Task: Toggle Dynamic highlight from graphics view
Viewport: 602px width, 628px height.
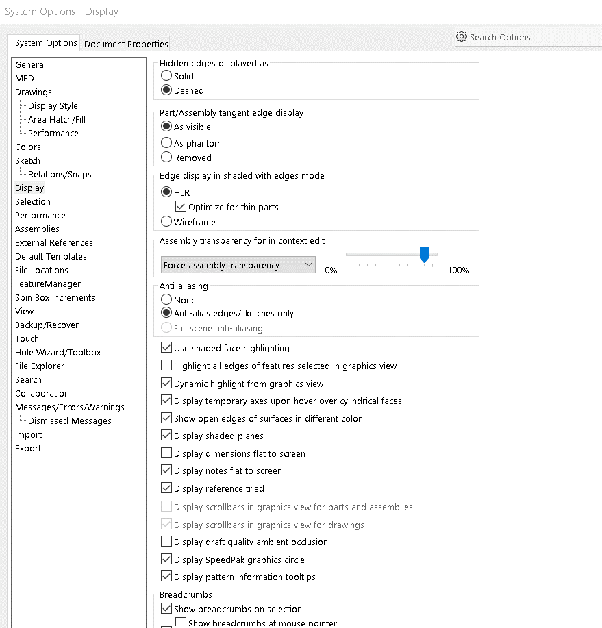Action: 166,384
